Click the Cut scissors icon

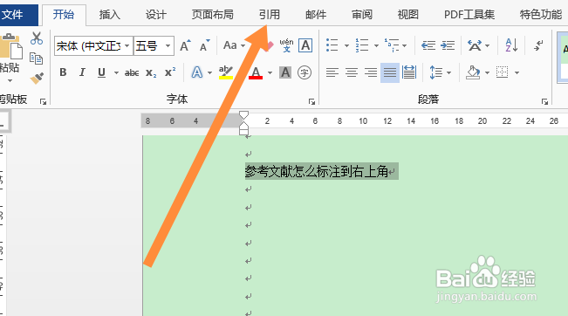37,38
